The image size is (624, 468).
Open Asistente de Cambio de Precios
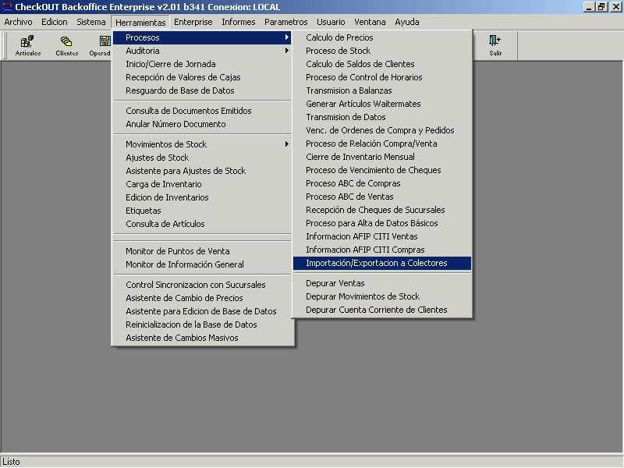pos(203,298)
